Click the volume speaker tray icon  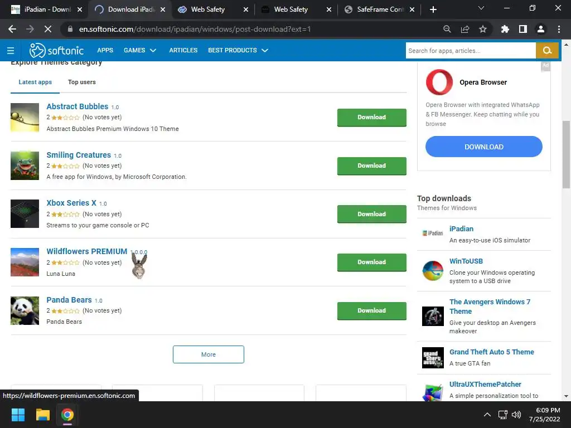pyautogui.click(x=516, y=415)
